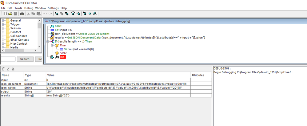Validate script with the checkmark diamond icon
Viewport: 307px width, 126px height.
78,14
